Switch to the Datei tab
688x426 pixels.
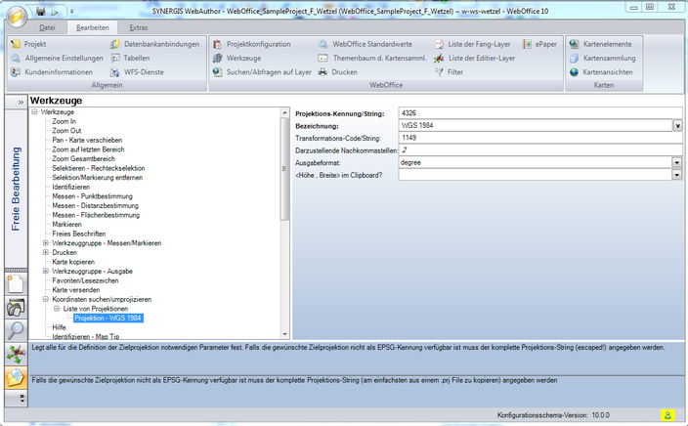click(47, 28)
